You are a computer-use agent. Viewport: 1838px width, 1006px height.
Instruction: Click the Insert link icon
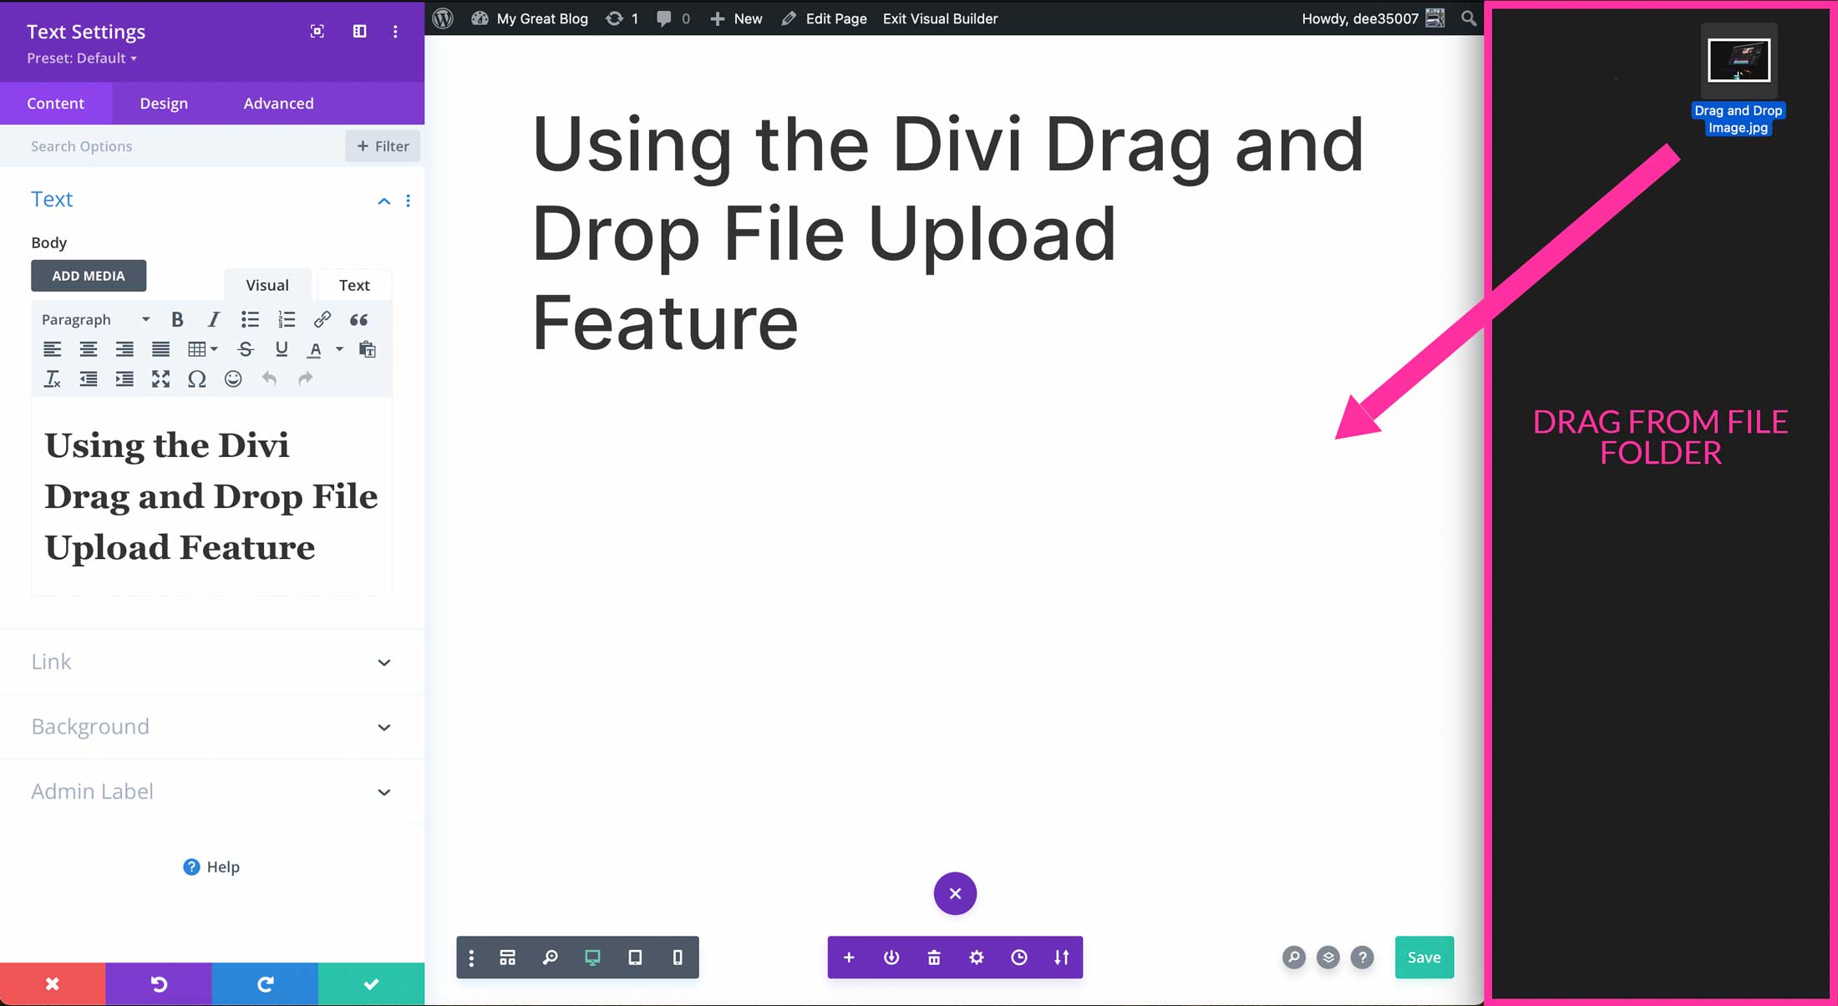pyautogui.click(x=322, y=320)
